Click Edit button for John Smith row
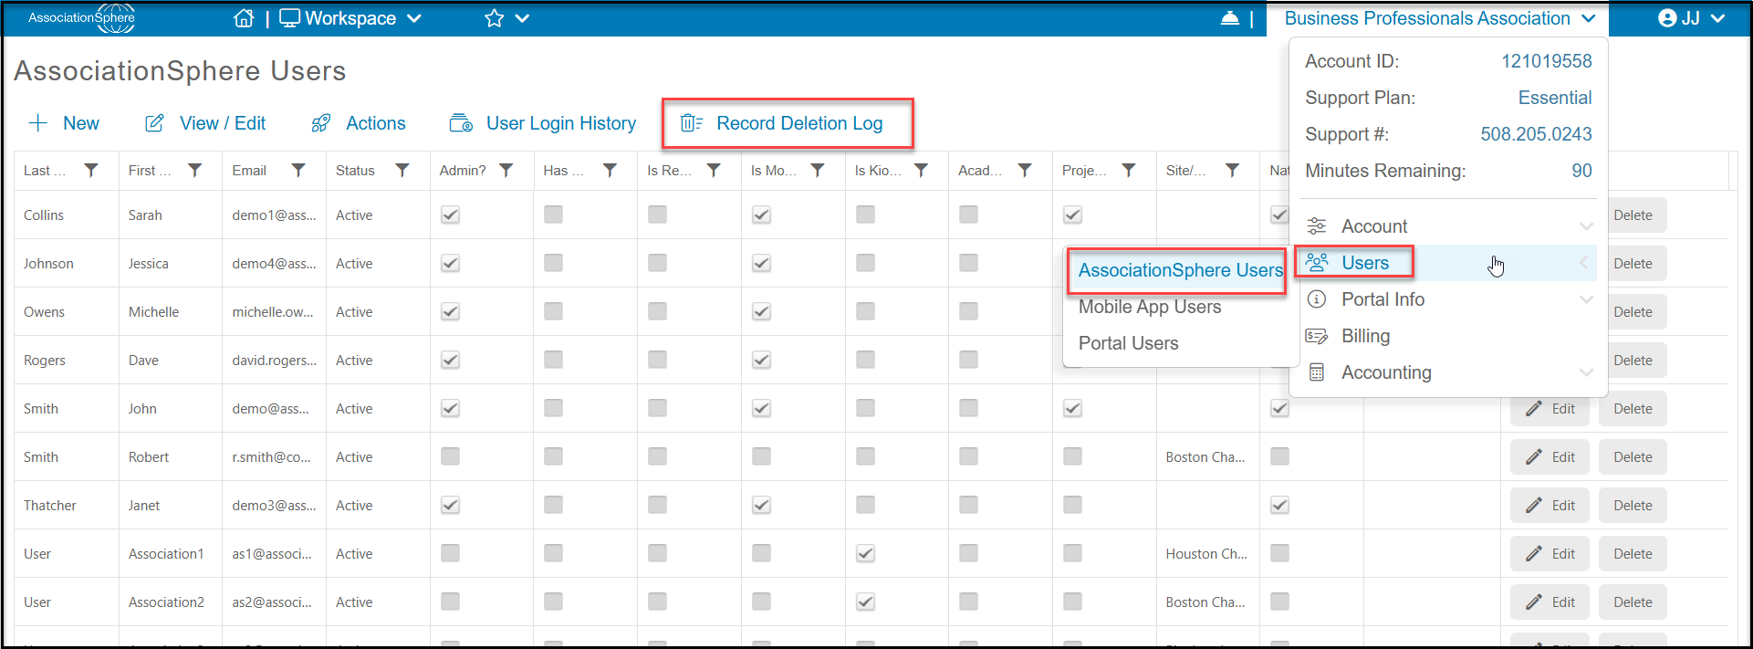Viewport: 1753px width, 649px height. click(1550, 408)
